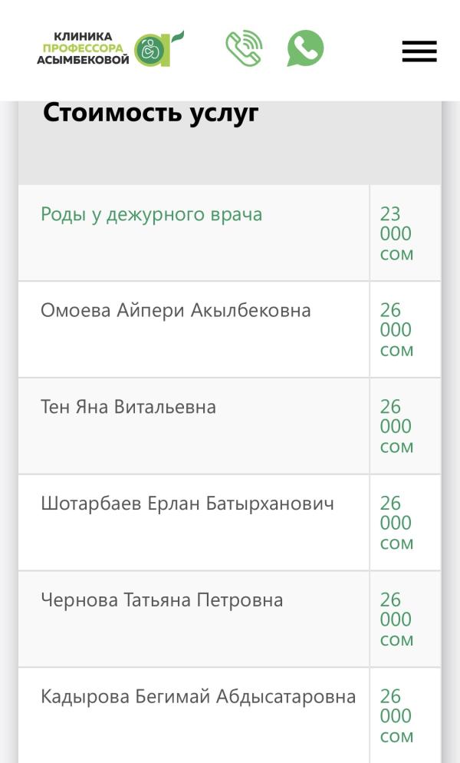Image resolution: width=460 pixels, height=763 pixels.
Task: Click the price next to Кадырова Бегимай
Action: pos(396,715)
